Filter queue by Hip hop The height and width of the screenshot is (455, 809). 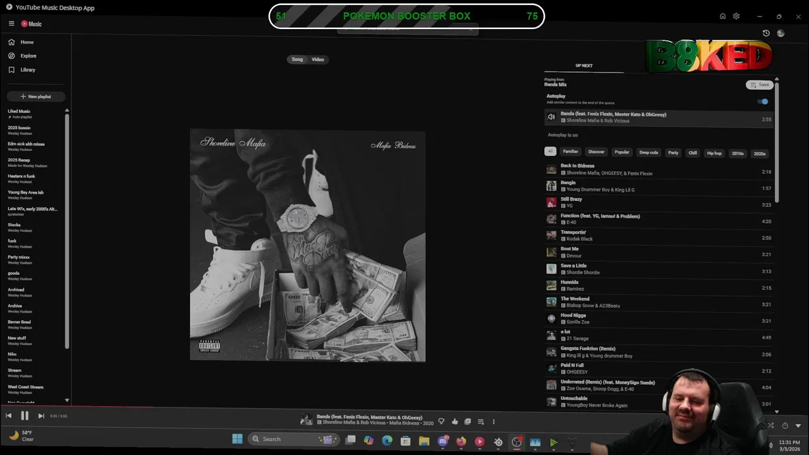714,153
